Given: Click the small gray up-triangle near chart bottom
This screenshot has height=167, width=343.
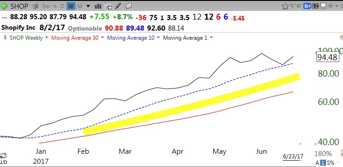Looking at the screenshot, I should pos(300,143).
